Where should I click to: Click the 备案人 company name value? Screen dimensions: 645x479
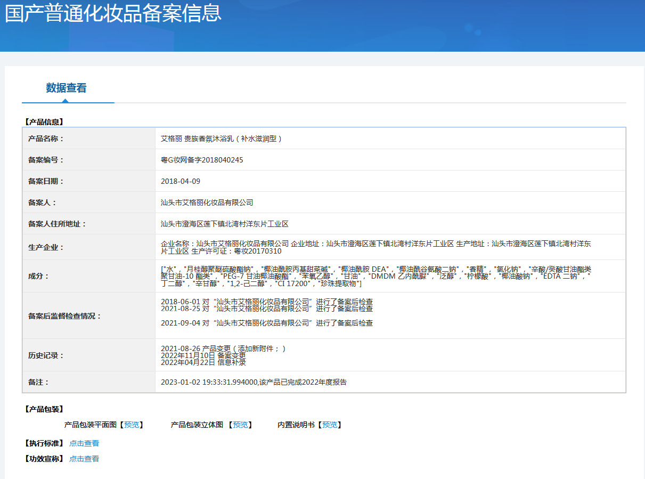click(207, 202)
